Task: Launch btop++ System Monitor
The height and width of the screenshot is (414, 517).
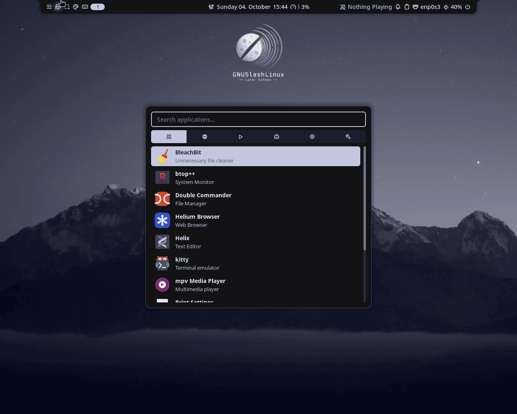Action: tap(256, 177)
